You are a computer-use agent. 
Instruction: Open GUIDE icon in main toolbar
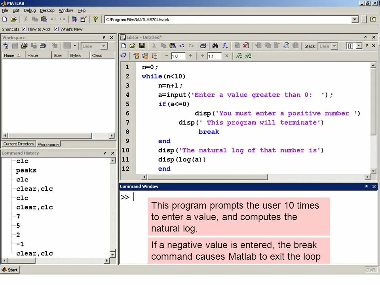[x=84, y=19]
